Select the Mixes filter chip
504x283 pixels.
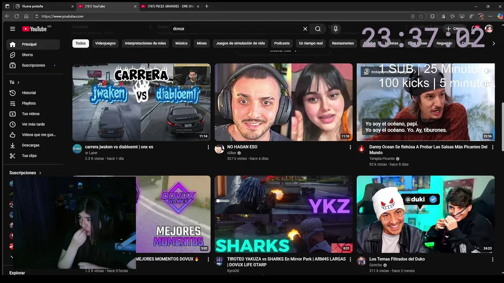click(202, 43)
